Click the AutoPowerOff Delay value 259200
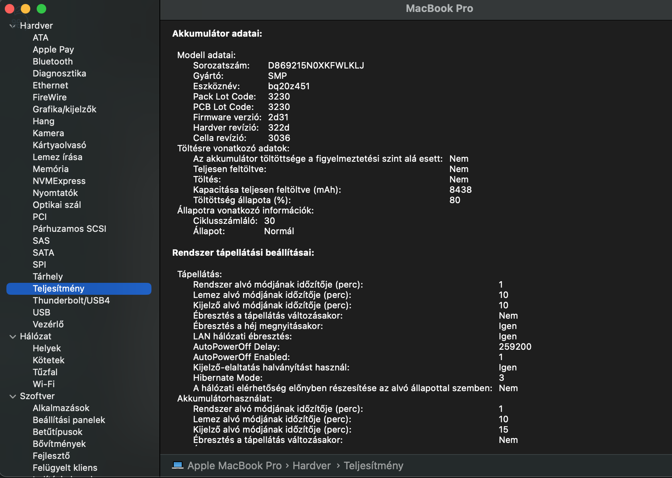The image size is (672, 478). [x=515, y=347]
